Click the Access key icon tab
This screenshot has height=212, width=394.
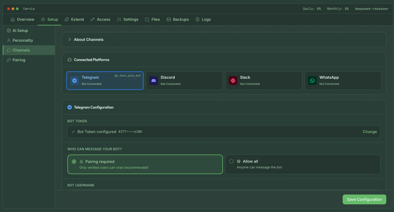coord(93,19)
